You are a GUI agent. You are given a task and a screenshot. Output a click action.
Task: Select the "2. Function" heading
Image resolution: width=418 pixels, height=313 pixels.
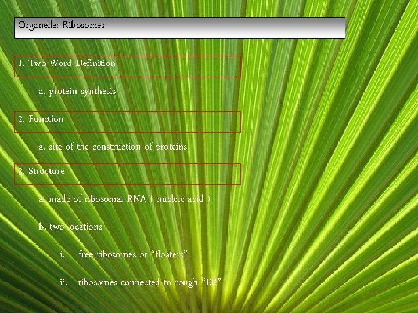coord(127,122)
